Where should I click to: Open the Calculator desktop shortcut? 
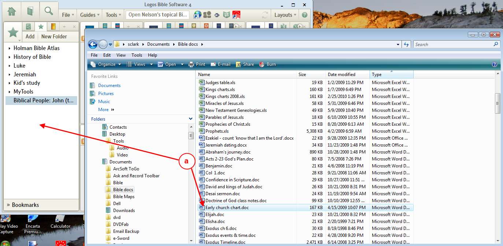(60, 222)
